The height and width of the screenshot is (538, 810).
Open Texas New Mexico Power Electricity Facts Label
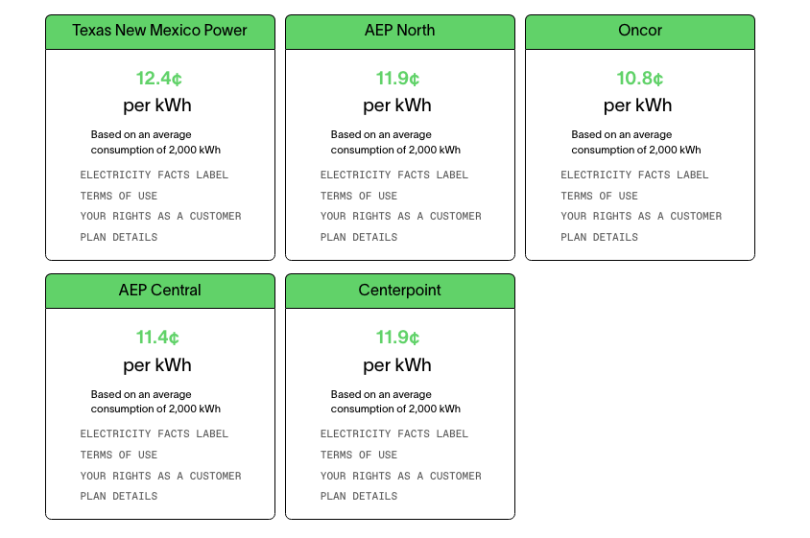coord(154,175)
